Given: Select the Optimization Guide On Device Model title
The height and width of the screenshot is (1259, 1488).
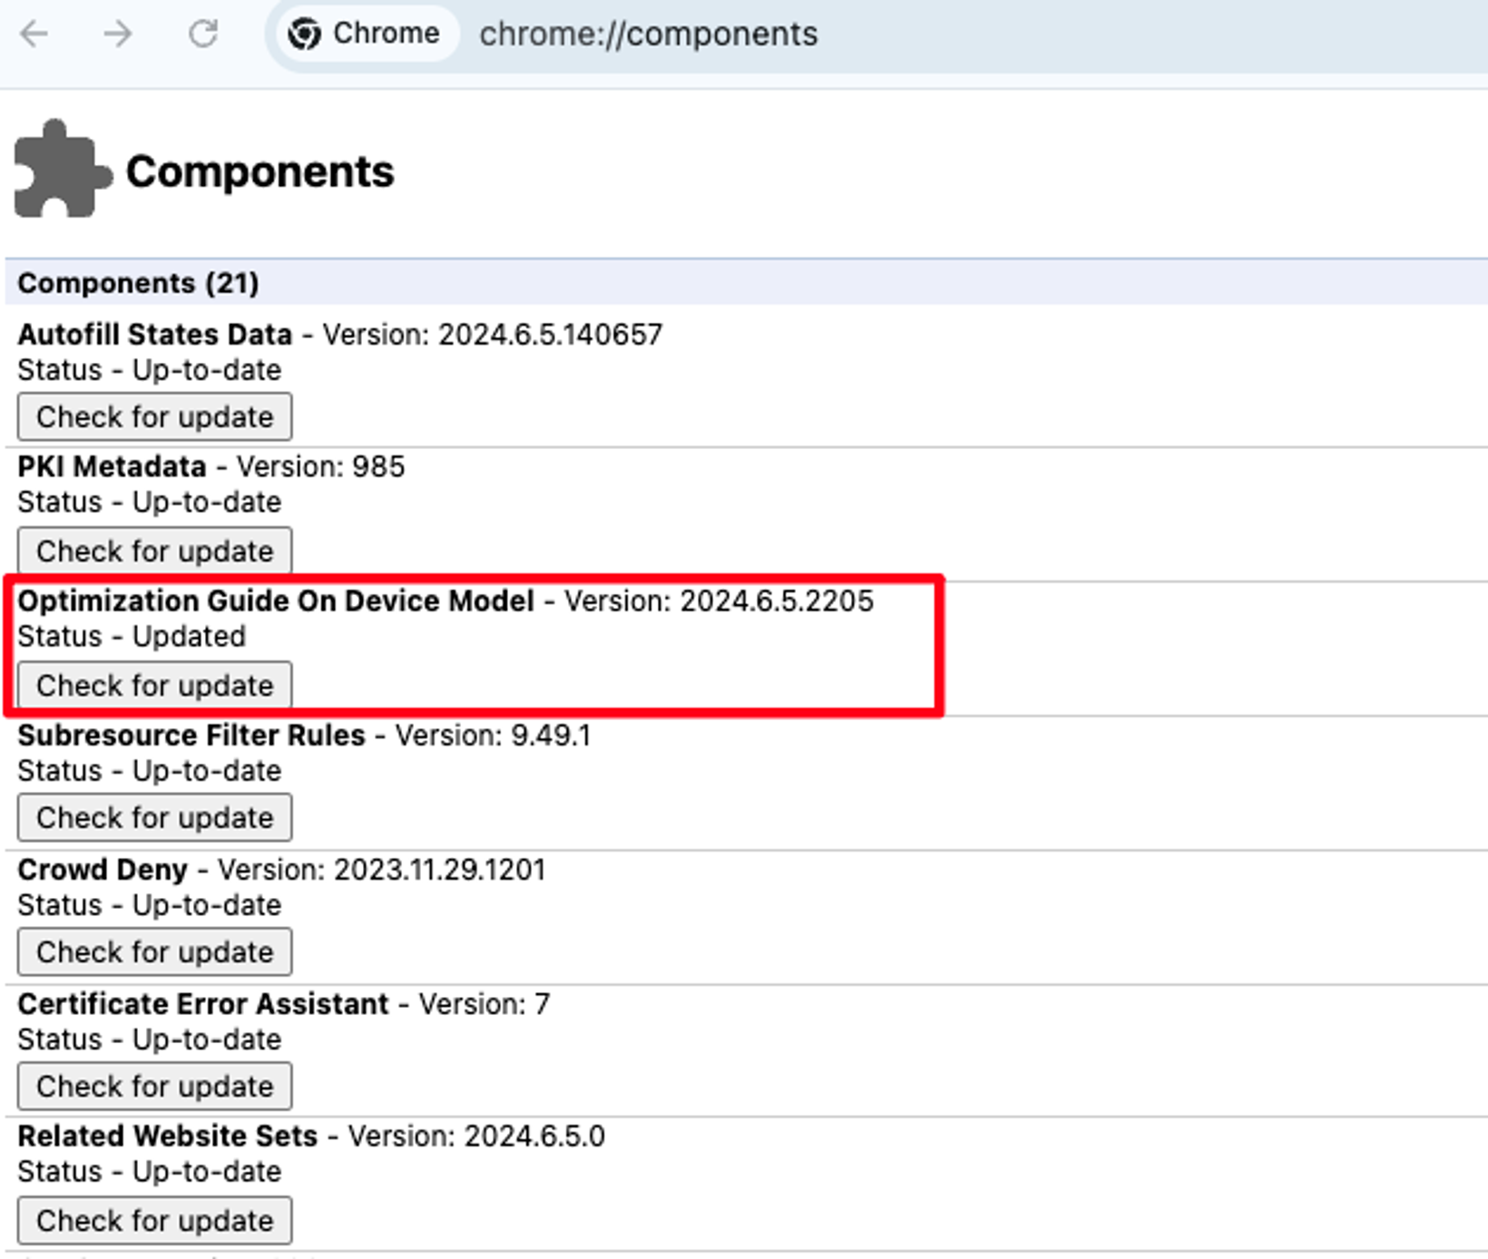Looking at the screenshot, I should [x=277, y=600].
